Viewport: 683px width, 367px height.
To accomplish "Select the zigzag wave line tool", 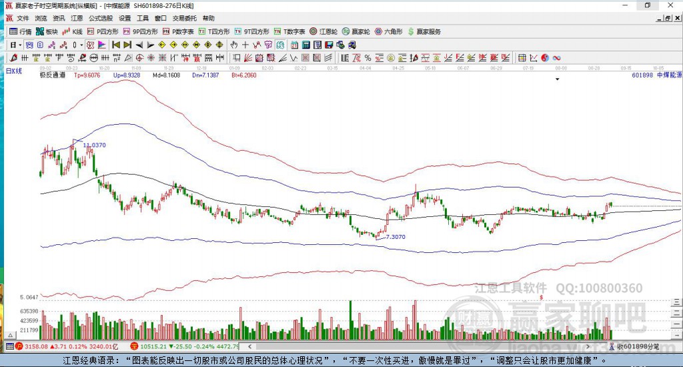I will click(293, 58).
